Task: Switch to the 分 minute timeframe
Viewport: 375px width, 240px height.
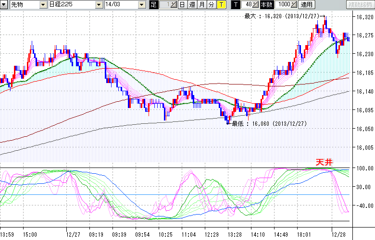Action: [x=211, y=5]
